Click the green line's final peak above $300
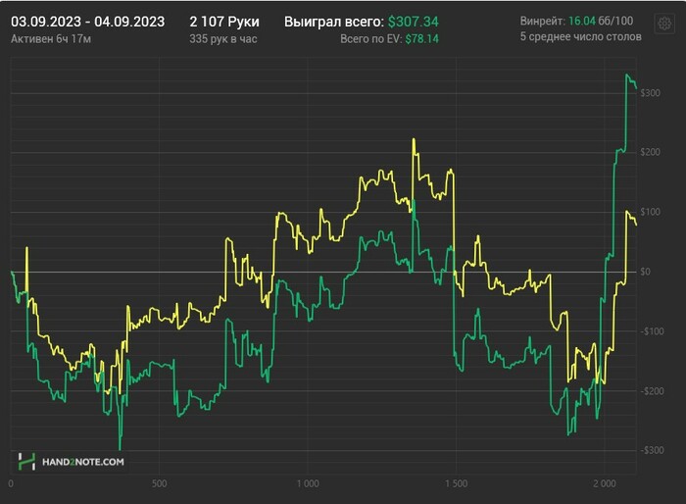Screen dimensions: 686x504 [x=627, y=76]
